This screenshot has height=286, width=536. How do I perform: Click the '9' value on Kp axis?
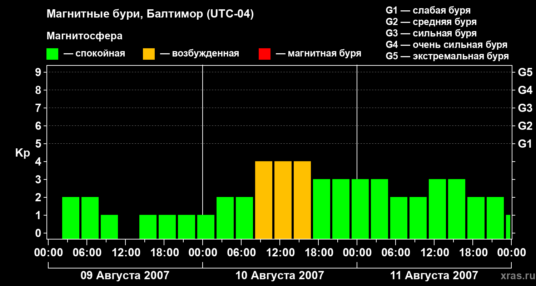pyautogui.click(x=39, y=73)
